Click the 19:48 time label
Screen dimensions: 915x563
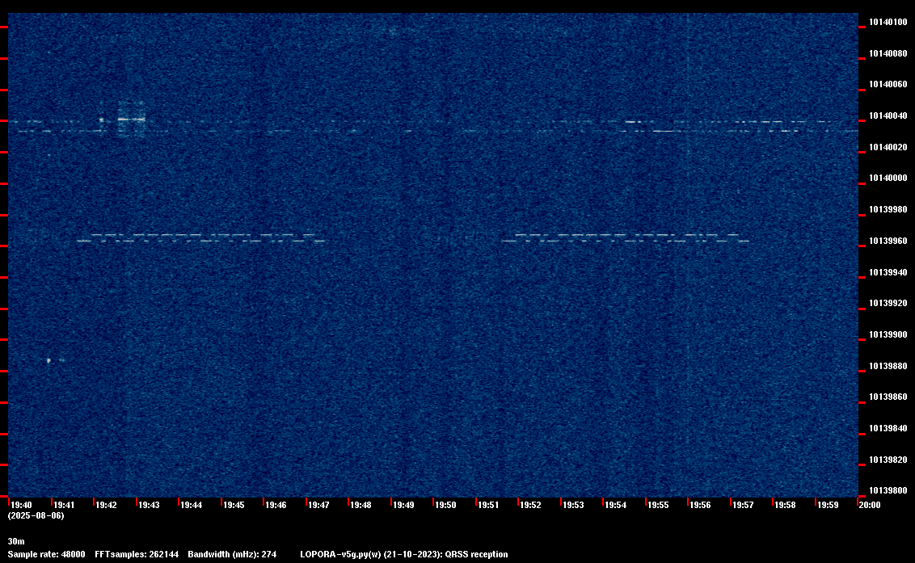click(361, 505)
